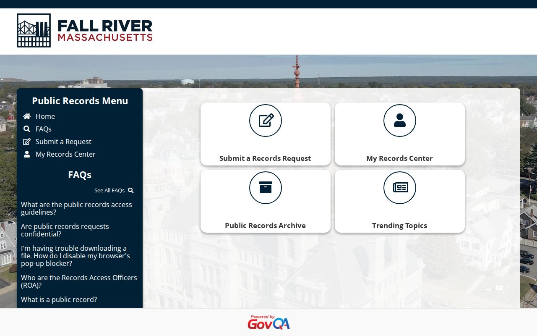
Task: Open FAQ "Are public records requests confidential?"
Action: pyautogui.click(x=65, y=230)
